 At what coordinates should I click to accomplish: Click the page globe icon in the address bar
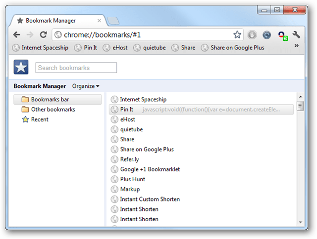point(58,35)
